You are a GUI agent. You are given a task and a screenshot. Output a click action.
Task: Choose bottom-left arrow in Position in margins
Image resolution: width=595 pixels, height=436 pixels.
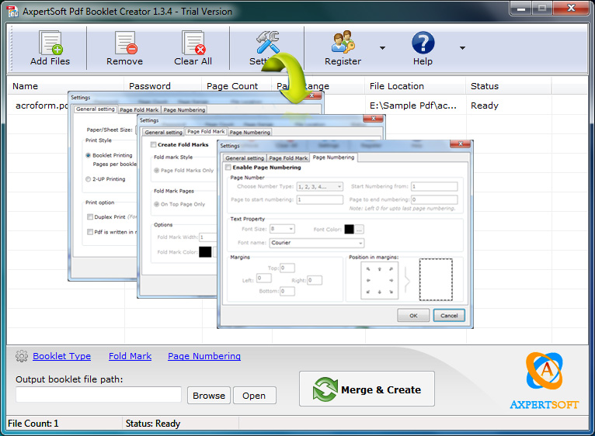[367, 292]
